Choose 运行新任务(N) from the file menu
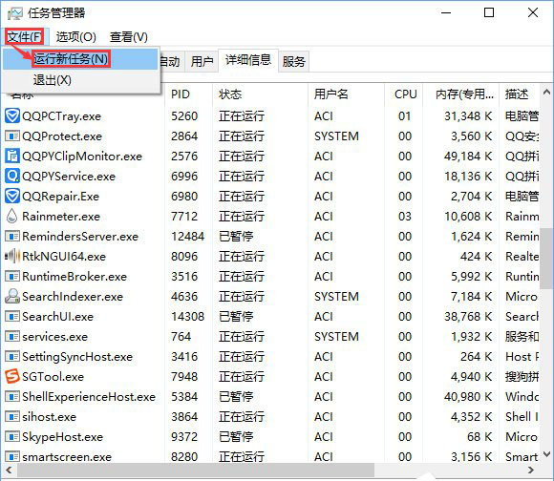 80,59
